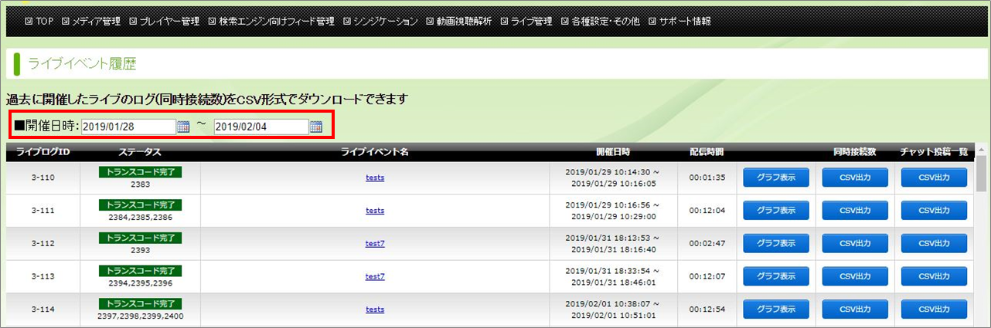The height and width of the screenshot is (328, 991).
Task: Export chat posts CSV for log 3-114
Action: point(934,309)
